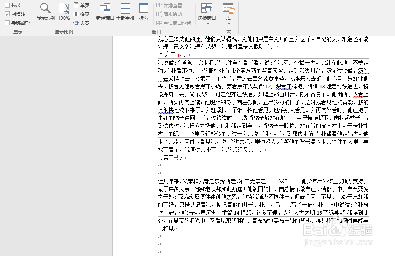Click 全部重排 arrange all windows
The width and height of the screenshot is (395, 256).
(126, 12)
